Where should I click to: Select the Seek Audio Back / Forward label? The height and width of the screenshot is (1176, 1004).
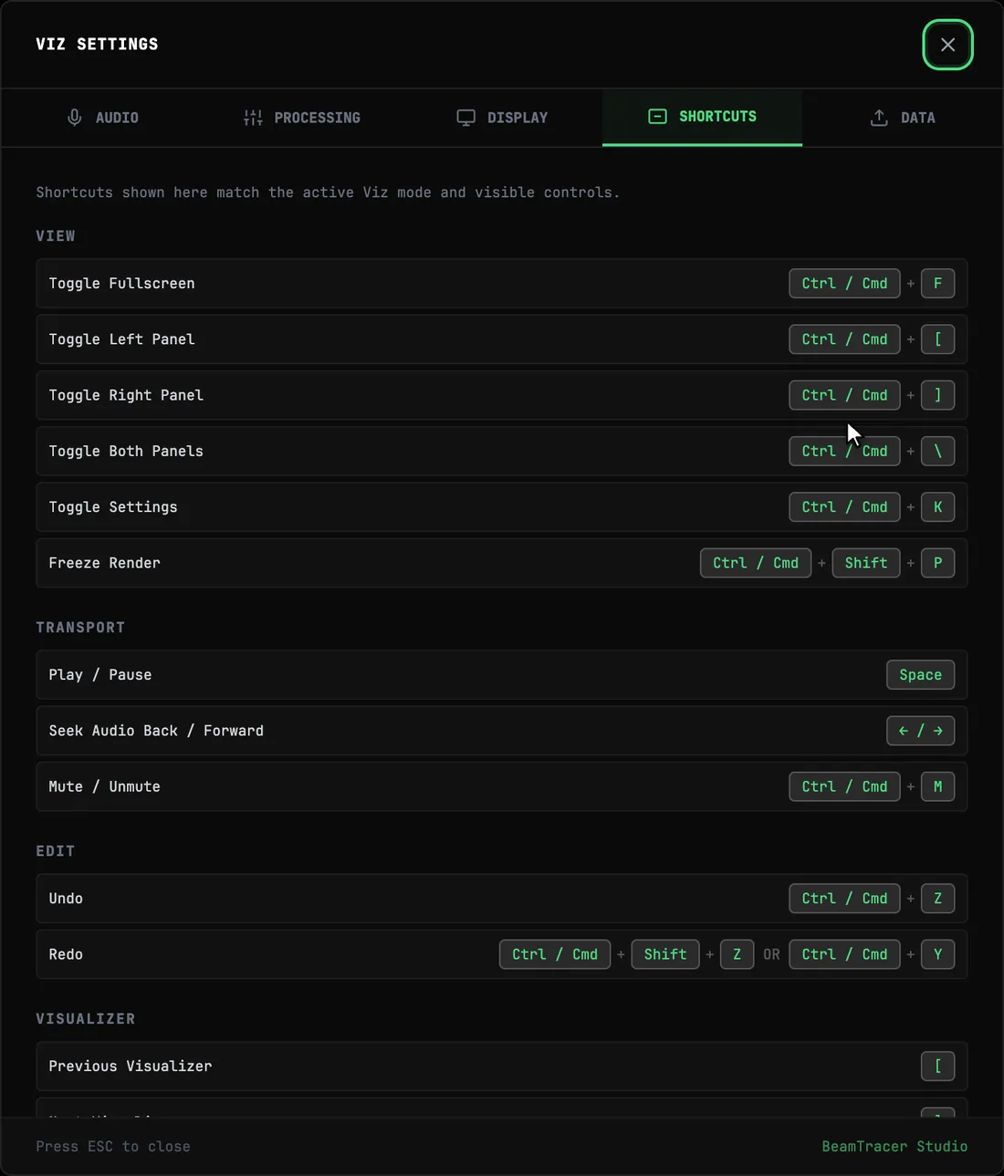(x=156, y=731)
